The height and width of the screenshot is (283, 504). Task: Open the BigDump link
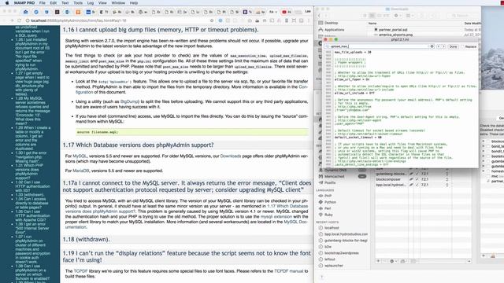click(x=129, y=101)
